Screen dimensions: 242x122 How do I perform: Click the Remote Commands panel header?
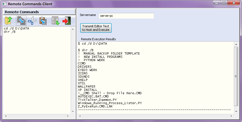[x=39, y=12]
